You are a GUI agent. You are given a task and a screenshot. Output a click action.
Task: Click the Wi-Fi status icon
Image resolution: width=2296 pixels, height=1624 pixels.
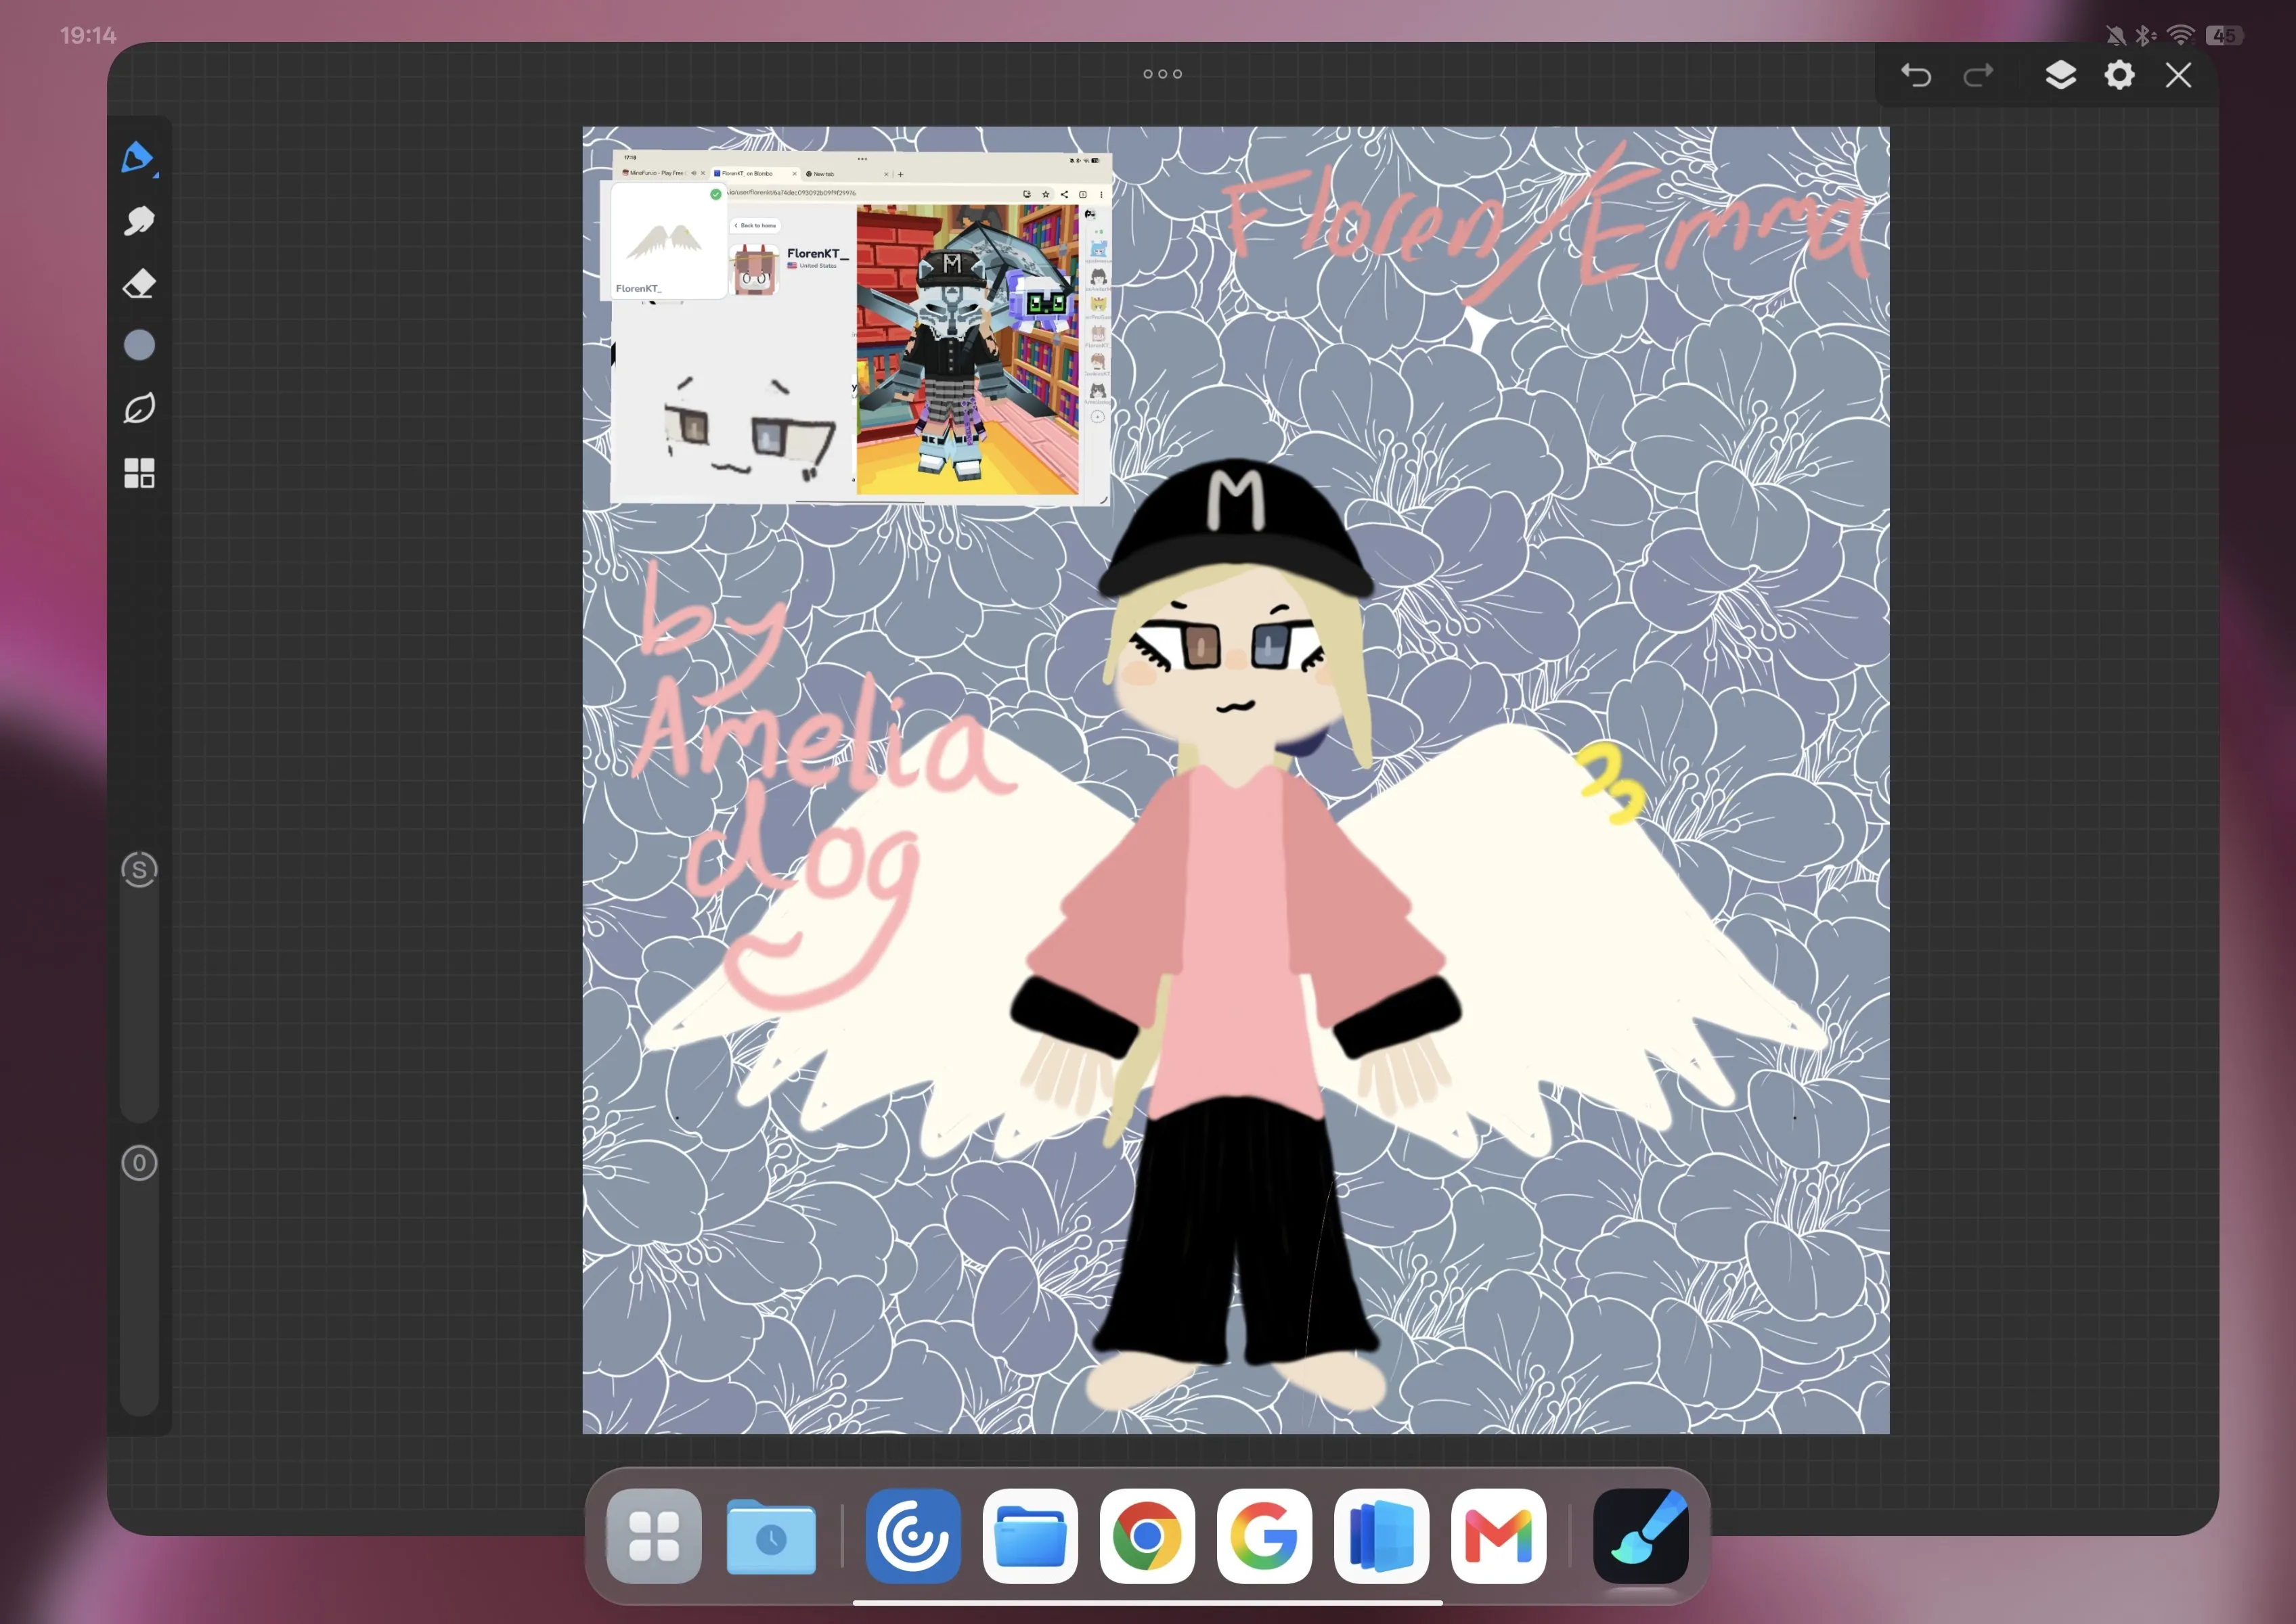pyautogui.click(x=2181, y=35)
